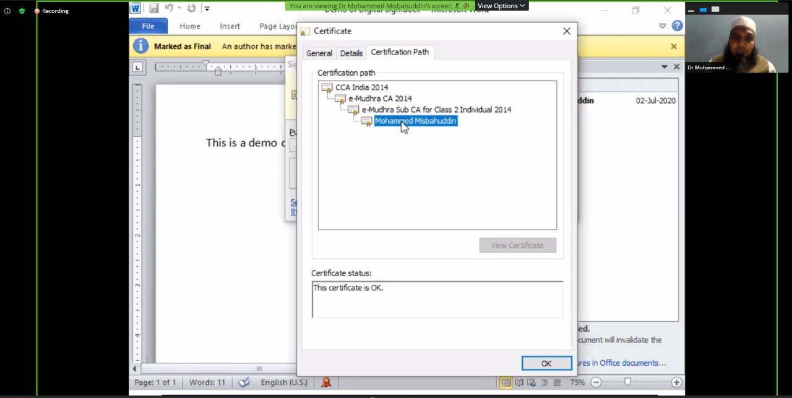This screenshot has width=792, height=398.
Task: Open the View Options dropdown
Action: click(501, 6)
